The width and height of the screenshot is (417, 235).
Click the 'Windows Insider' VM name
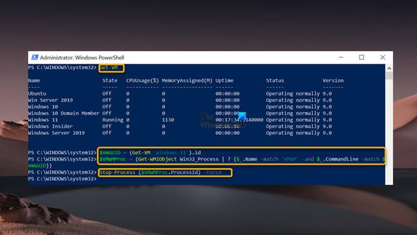point(50,126)
